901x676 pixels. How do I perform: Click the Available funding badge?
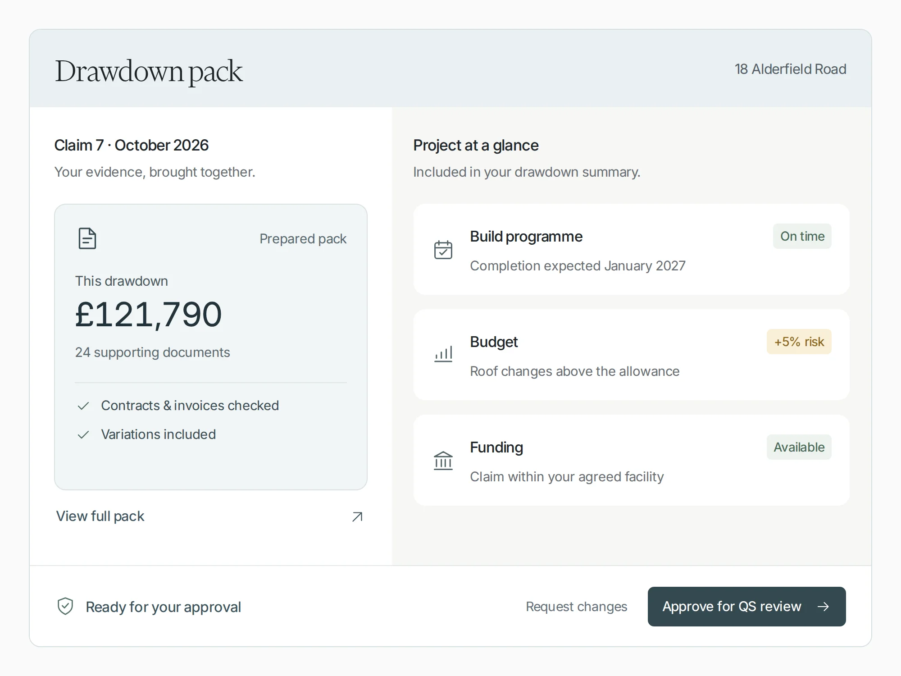[x=799, y=447]
